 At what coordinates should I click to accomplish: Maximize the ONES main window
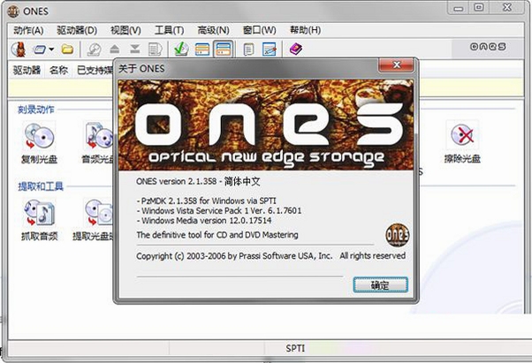coord(479,7)
